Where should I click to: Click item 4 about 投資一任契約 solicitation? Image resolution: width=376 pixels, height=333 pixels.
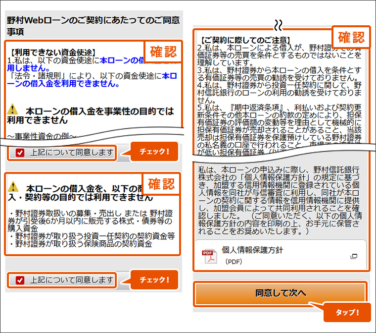pos(280,93)
